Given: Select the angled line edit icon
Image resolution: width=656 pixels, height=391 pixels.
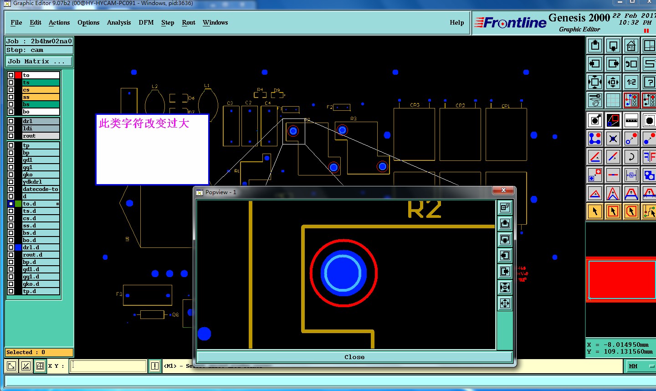Looking at the screenshot, I should click(x=595, y=157).
